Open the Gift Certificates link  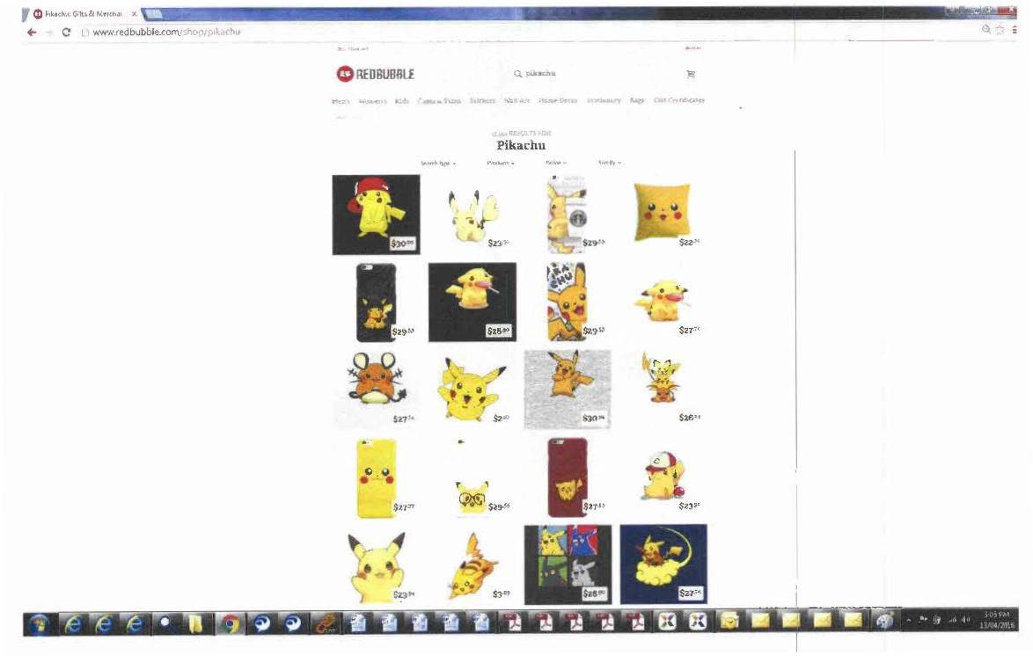tap(679, 101)
